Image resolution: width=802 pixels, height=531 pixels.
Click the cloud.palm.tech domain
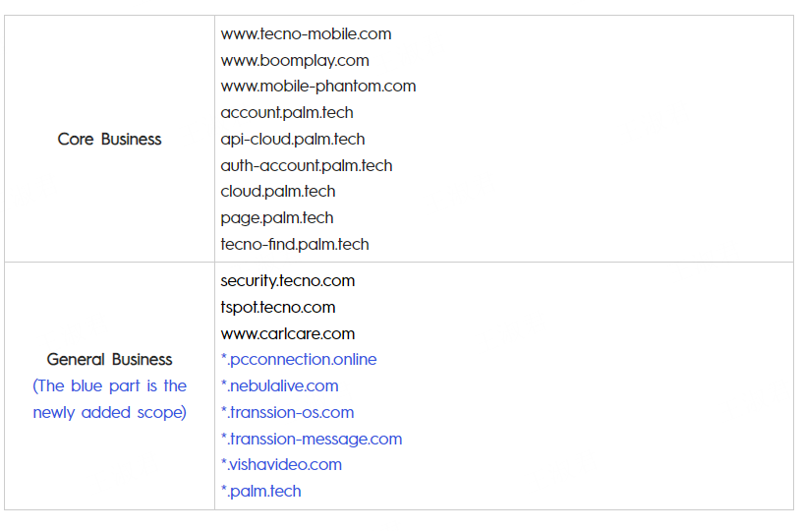point(278,191)
